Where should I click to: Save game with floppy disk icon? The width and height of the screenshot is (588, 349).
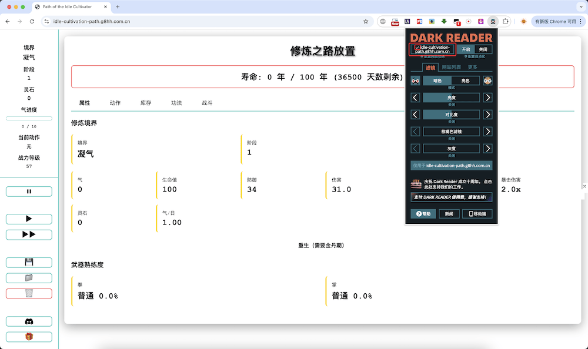tap(29, 262)
